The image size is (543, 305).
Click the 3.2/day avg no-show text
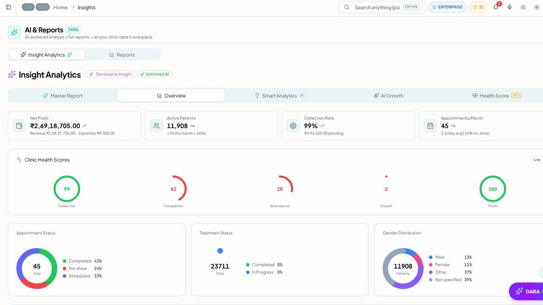(x=465, y=134)
